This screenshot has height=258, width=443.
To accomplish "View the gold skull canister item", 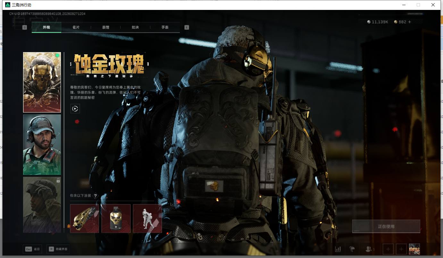I will pos(116,218).
